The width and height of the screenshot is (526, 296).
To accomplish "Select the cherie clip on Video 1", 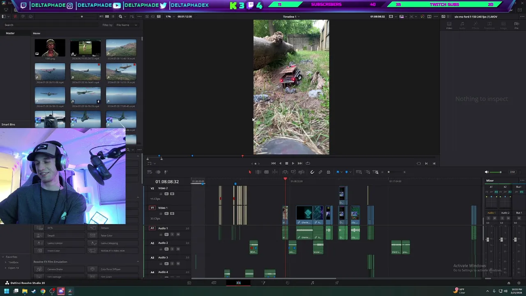I will 305,215.
